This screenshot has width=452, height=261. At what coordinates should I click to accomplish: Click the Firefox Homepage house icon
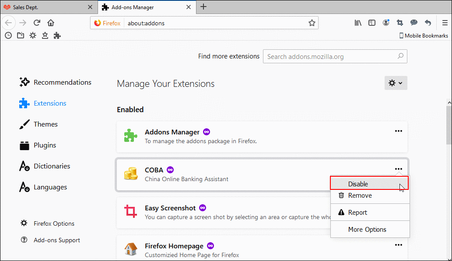[x=130, y=249]
